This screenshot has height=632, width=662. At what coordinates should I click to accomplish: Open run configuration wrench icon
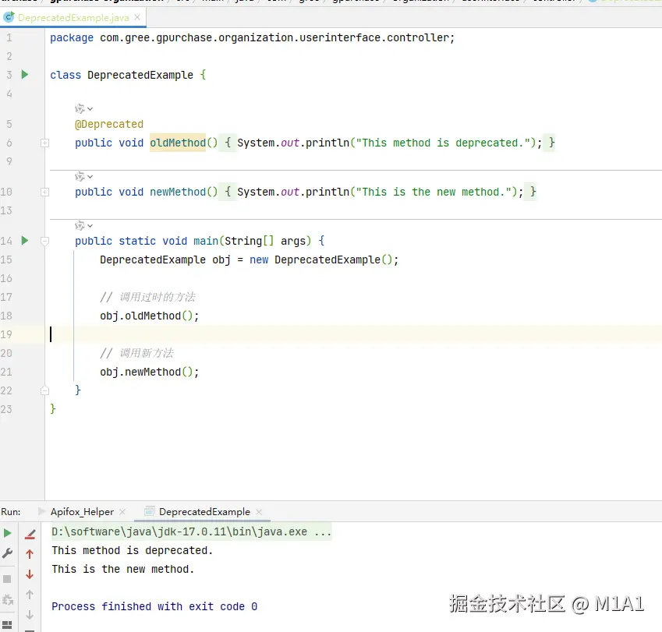click(x=7, y=553)
